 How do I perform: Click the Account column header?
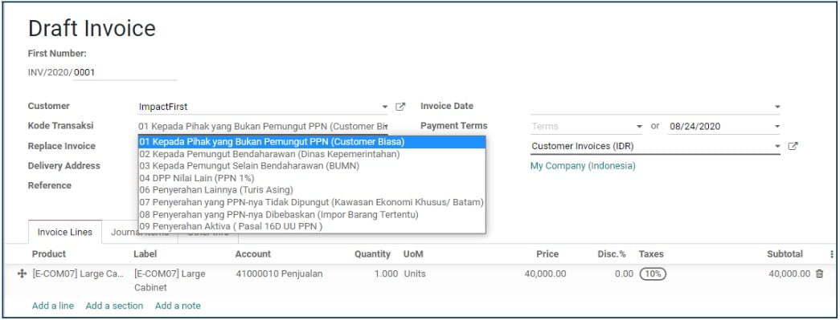coord(253,253)
